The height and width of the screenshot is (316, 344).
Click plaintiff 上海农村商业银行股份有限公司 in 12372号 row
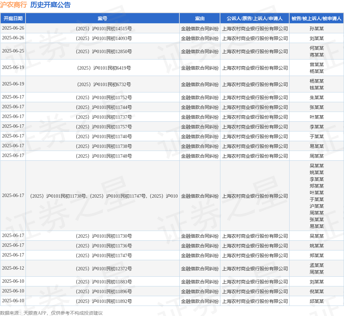[255, 269]
